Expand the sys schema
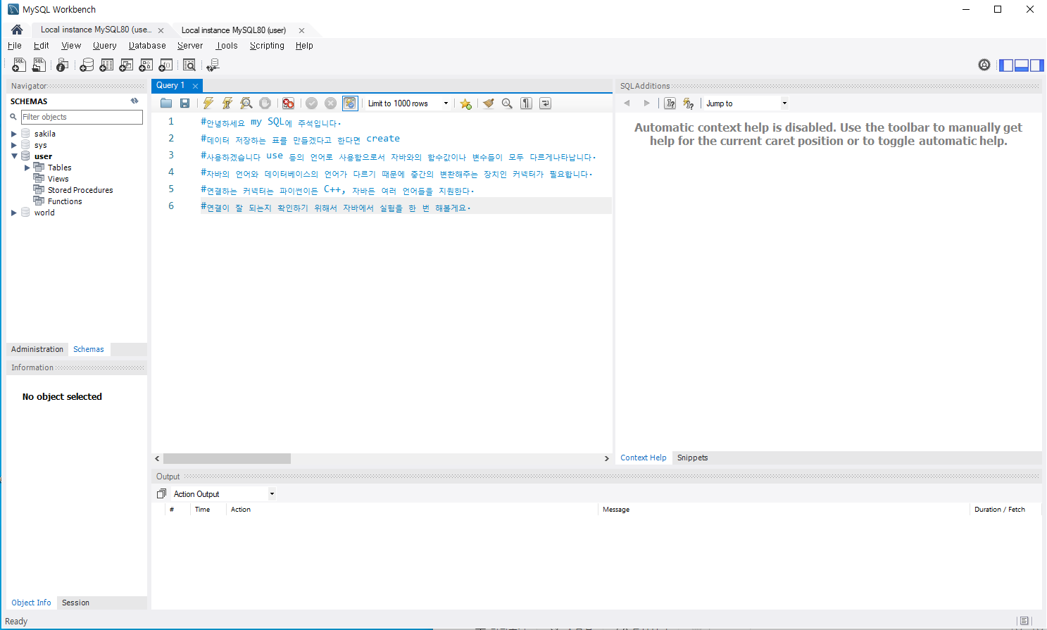 tap(13, 145)
